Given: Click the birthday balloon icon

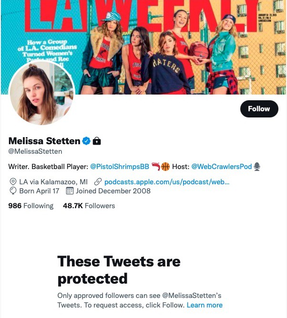Looking at the screenshot, I should click(x=13, y=191).
